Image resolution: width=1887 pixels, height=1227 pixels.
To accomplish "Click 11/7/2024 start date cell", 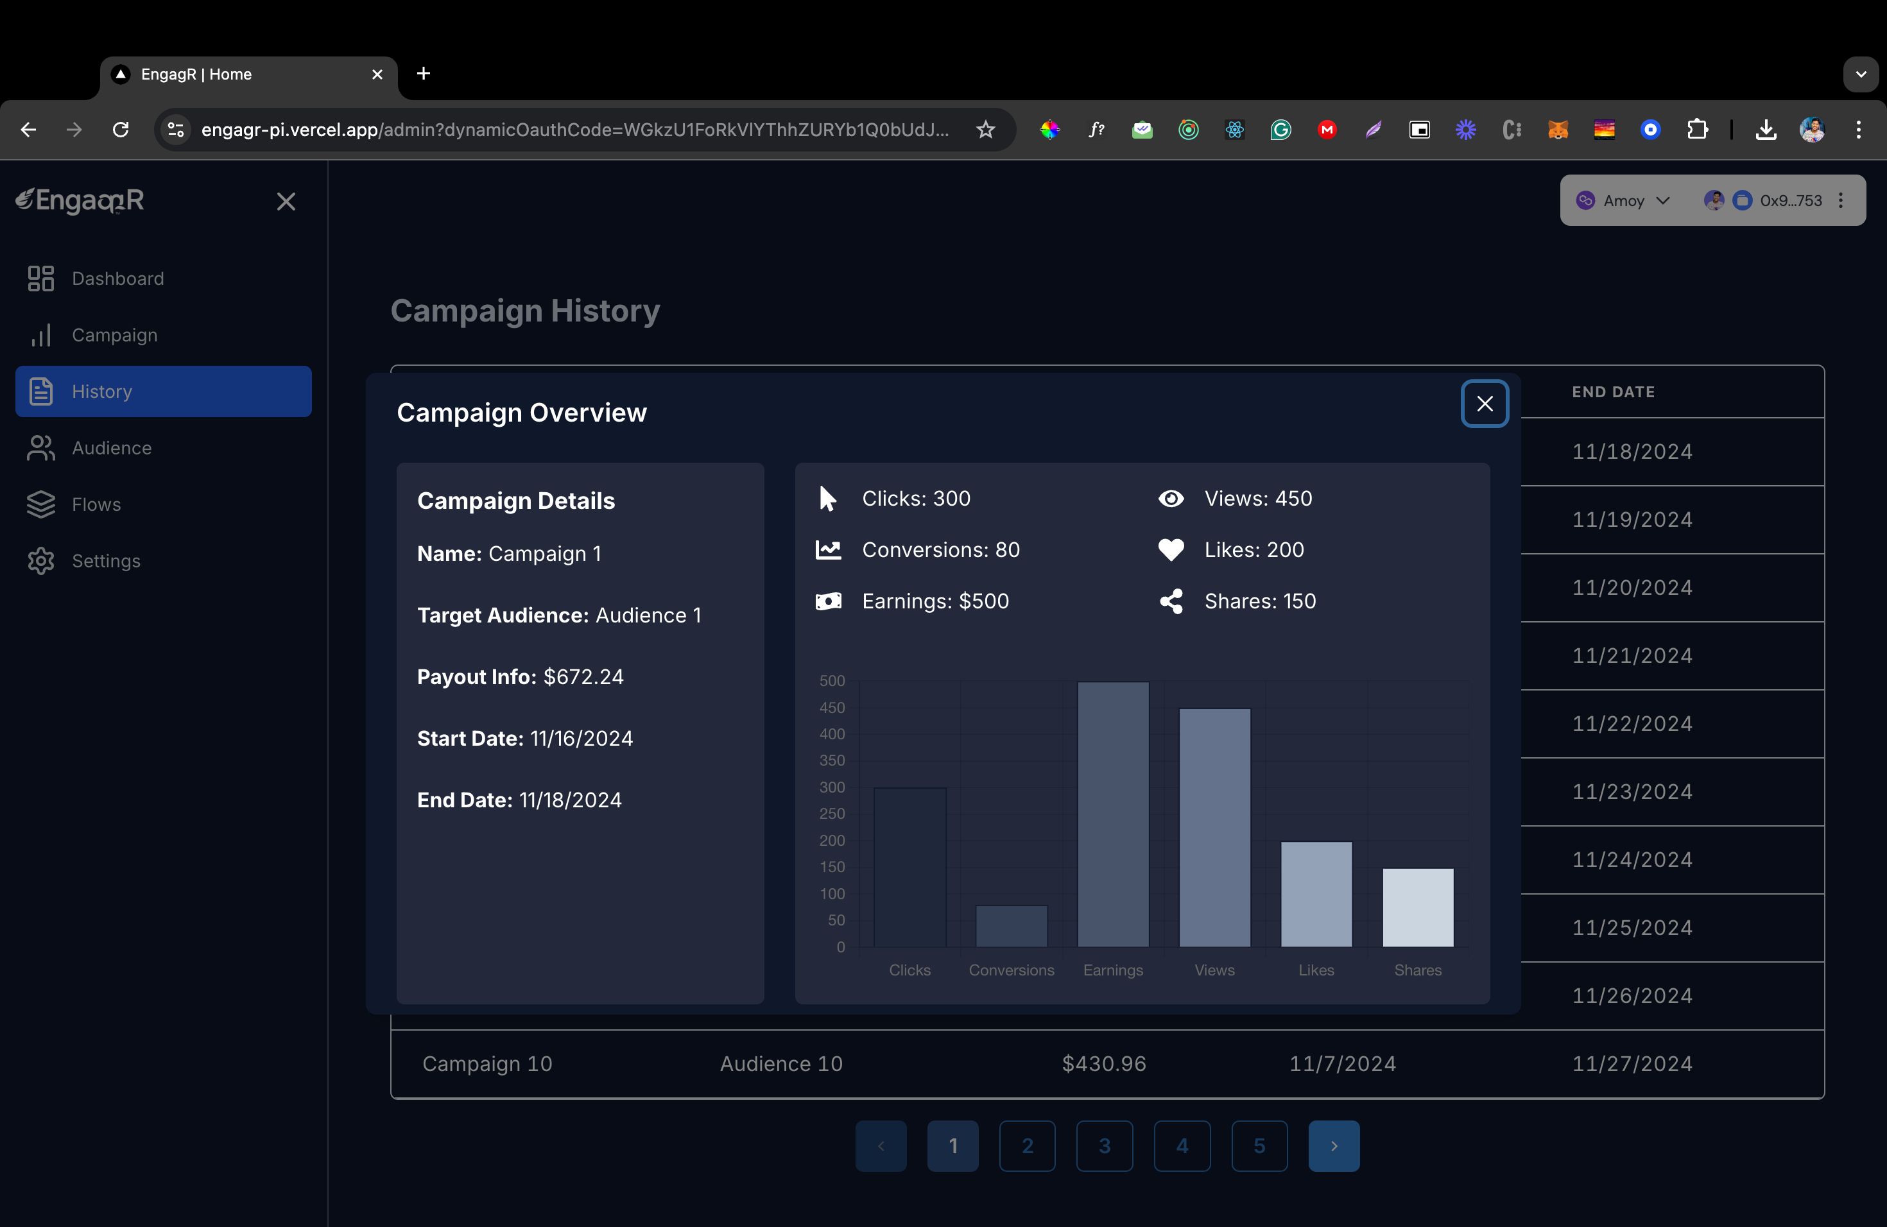I will tap(1342, 1064).
